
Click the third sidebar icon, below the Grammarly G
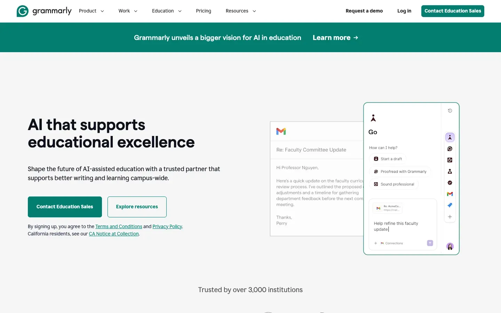[x=450, y=160]
